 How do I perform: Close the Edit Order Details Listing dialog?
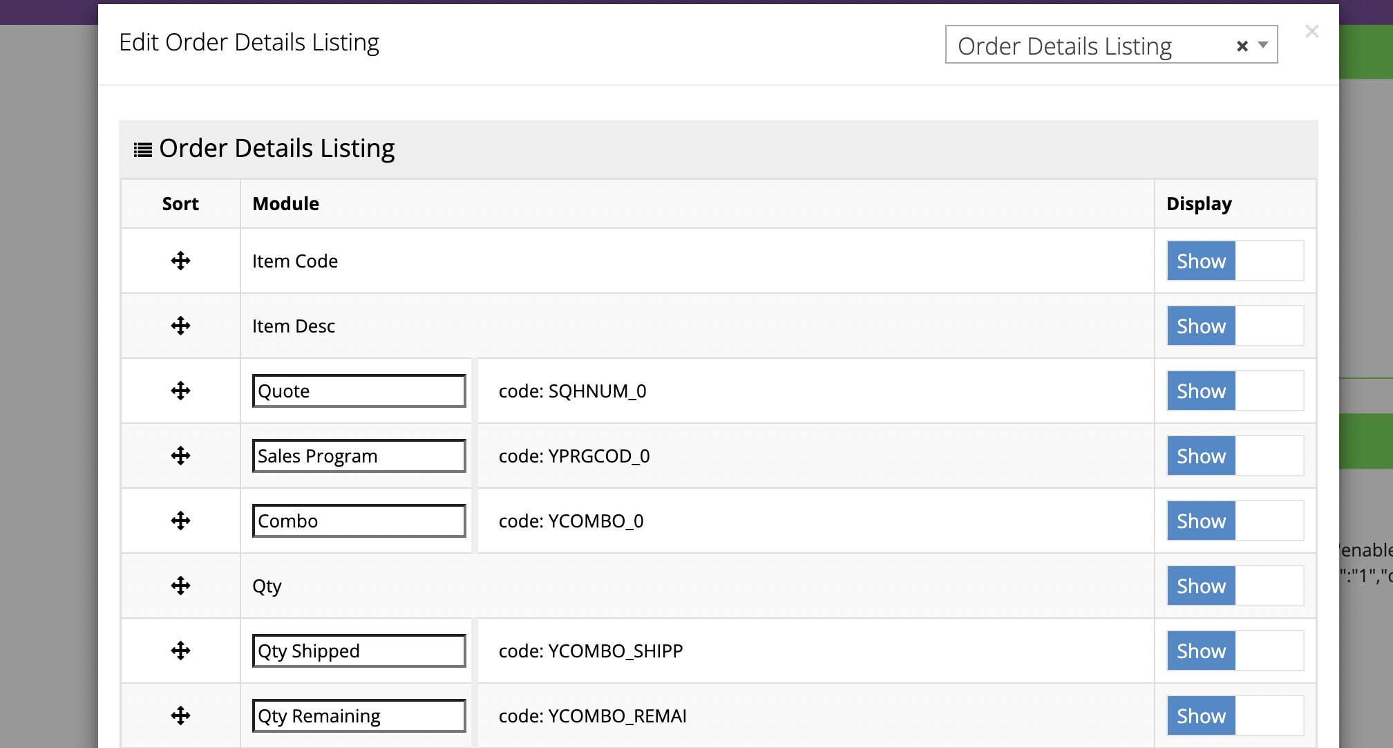tap(1311, 31)
